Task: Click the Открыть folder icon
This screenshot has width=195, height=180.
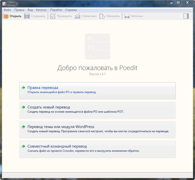Action: [6, 16]
